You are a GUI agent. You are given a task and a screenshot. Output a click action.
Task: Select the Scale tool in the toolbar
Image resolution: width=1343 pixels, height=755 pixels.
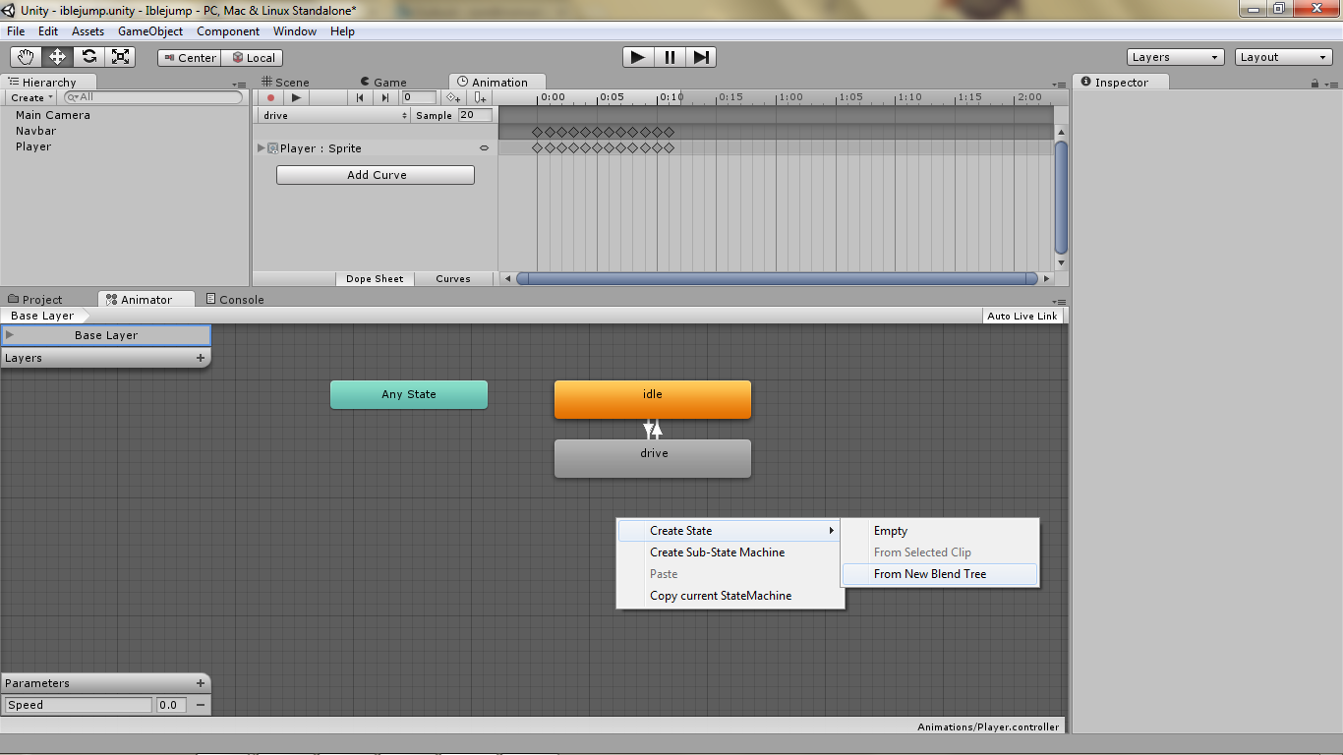(120, 57)
